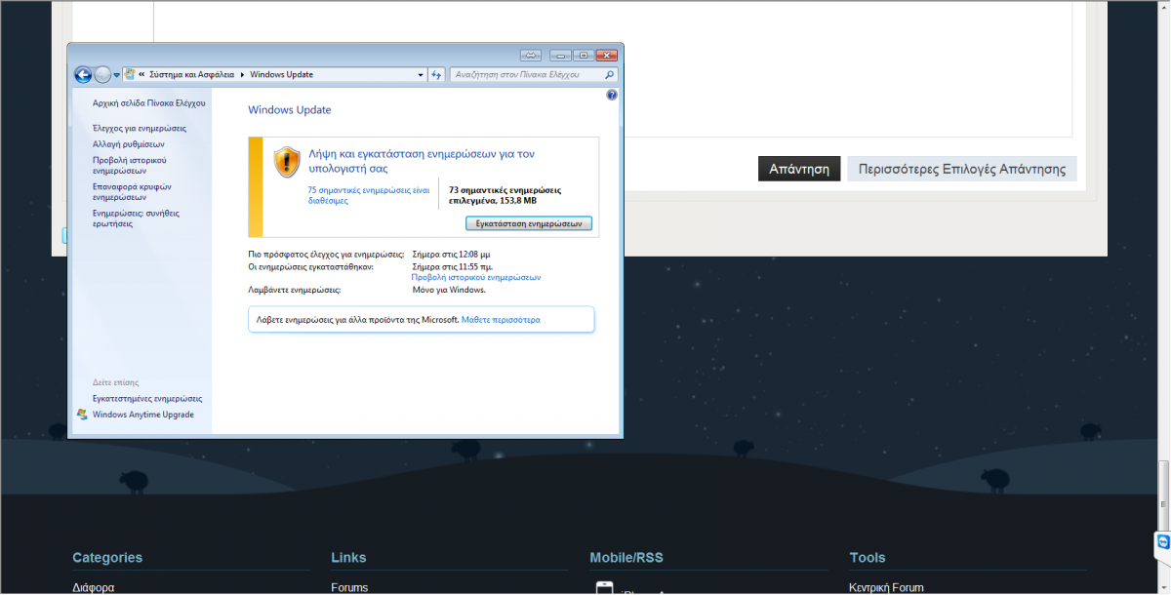Click the Categories footer heading
This screenshot has height=595, width=1171.
[107, 558]
